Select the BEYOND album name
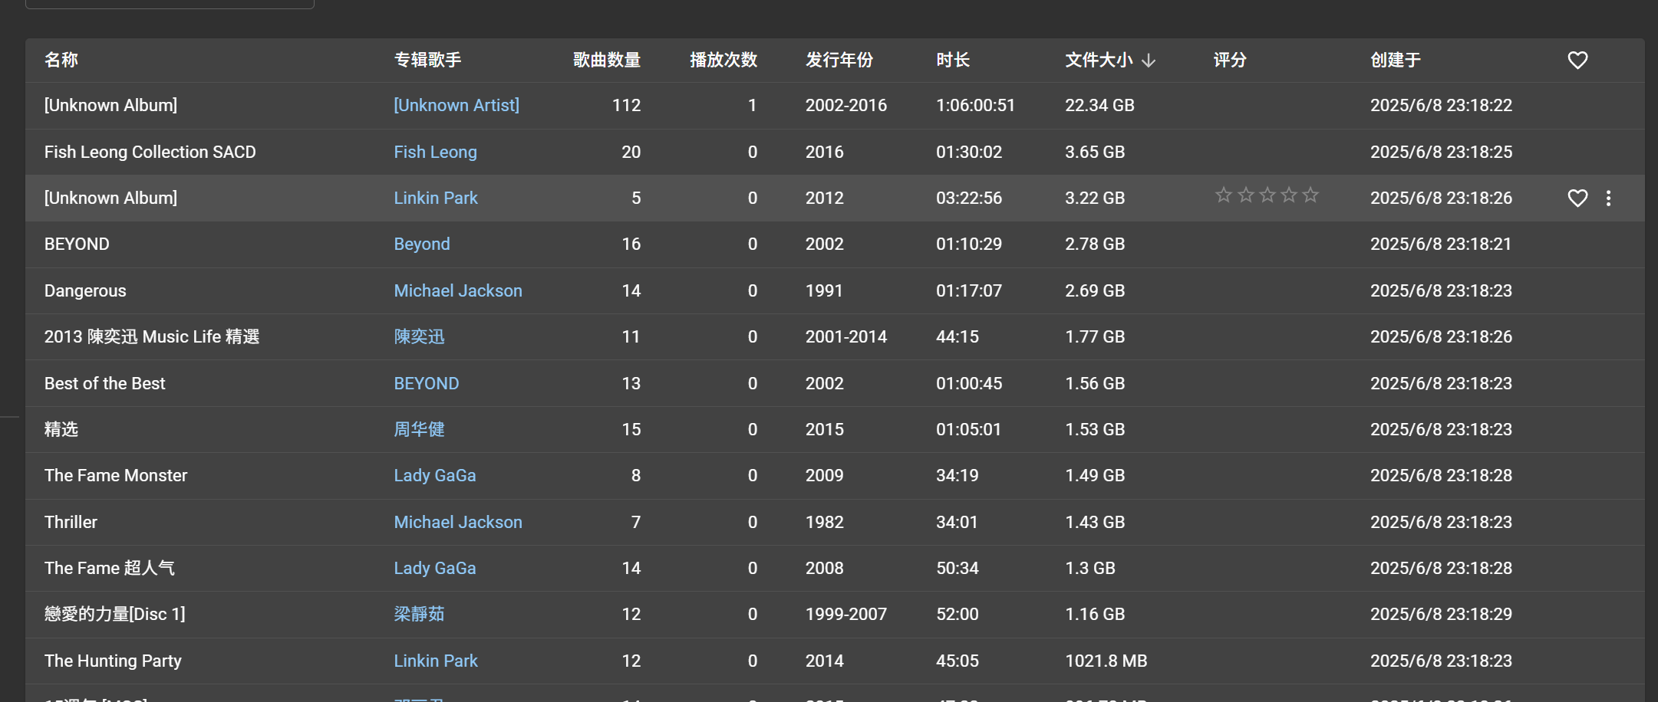The height and width of the screenshot is (702, 1658). (77, 244)
